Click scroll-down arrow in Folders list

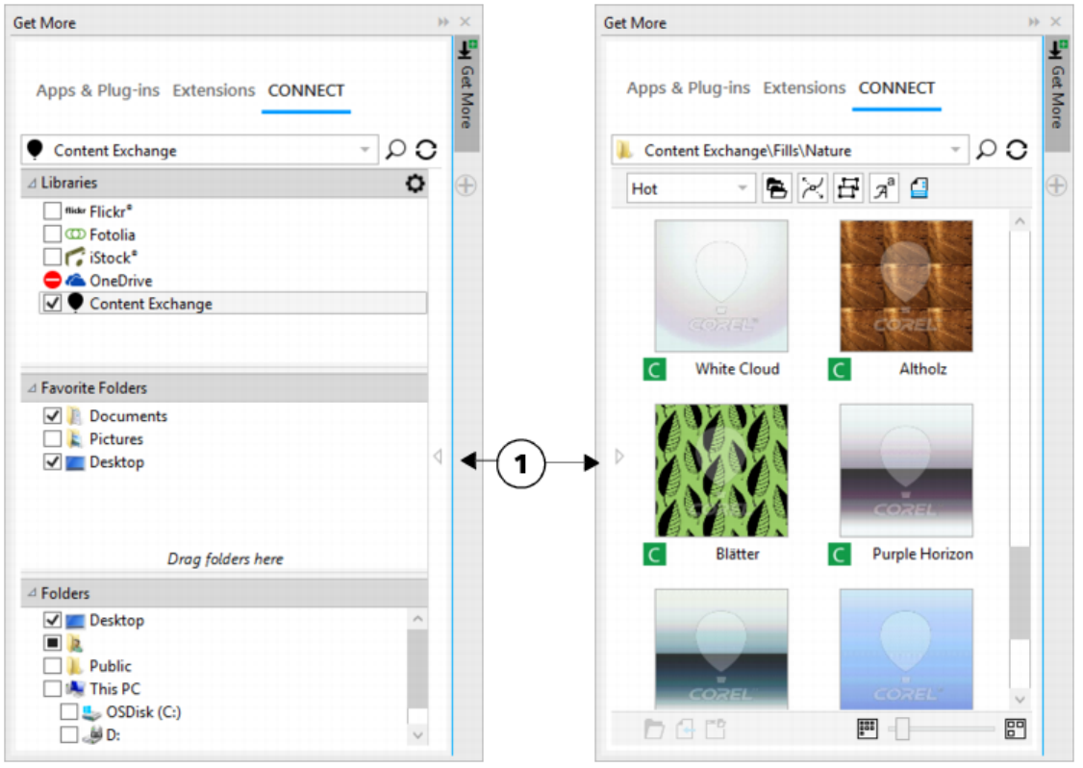coord(417,735)
